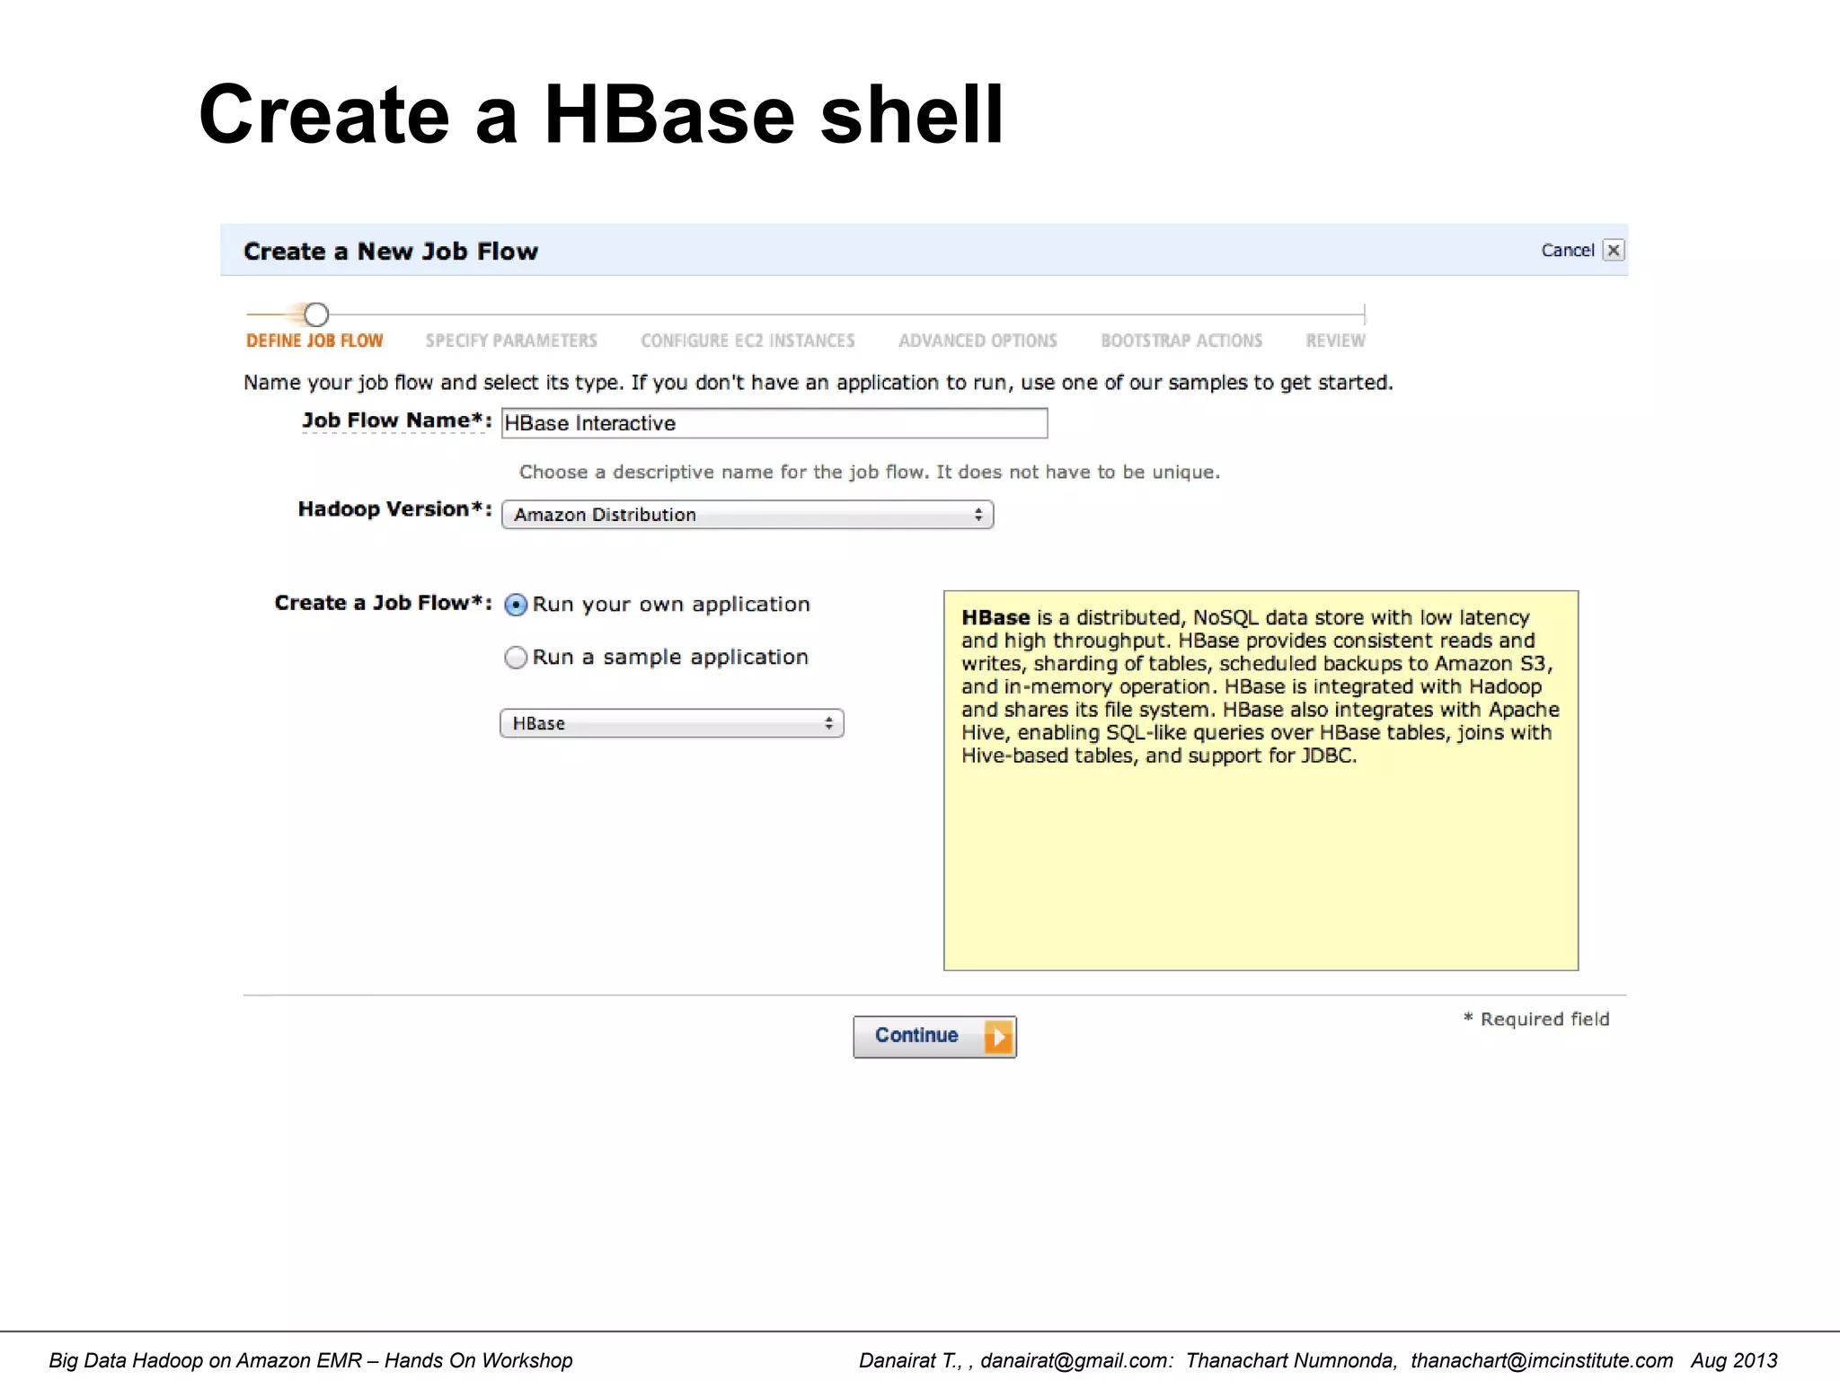Open the Hadoop Version dropdown
The width and height of the screenshot is (1840, 1380).
tap(747, 515)
